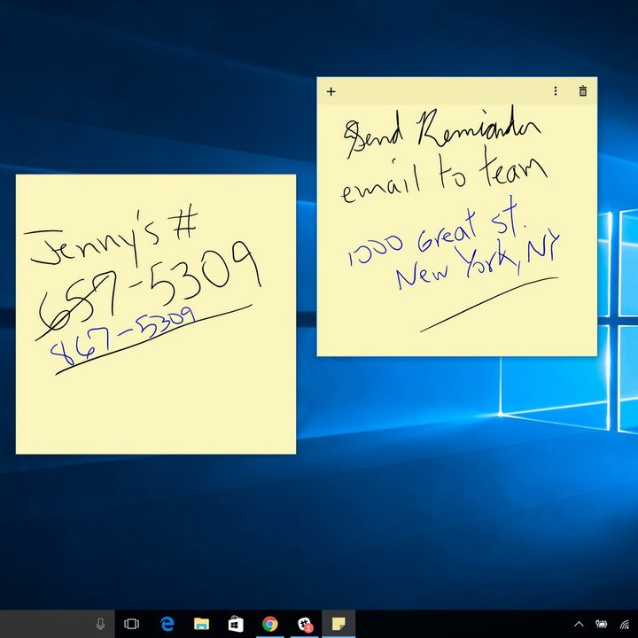Launch Microsoft Edge from the taskbar

pyautogui.click(x=167, y=624)
